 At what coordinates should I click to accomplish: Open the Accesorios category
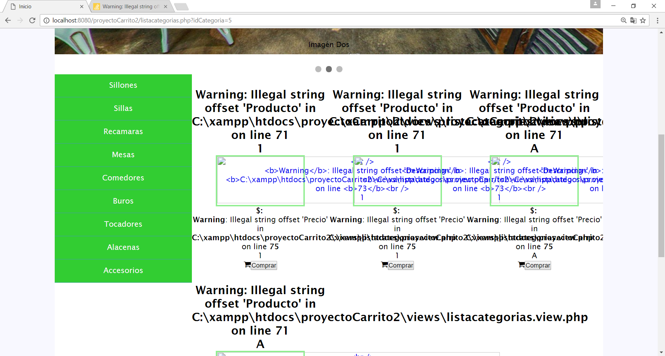123,271
